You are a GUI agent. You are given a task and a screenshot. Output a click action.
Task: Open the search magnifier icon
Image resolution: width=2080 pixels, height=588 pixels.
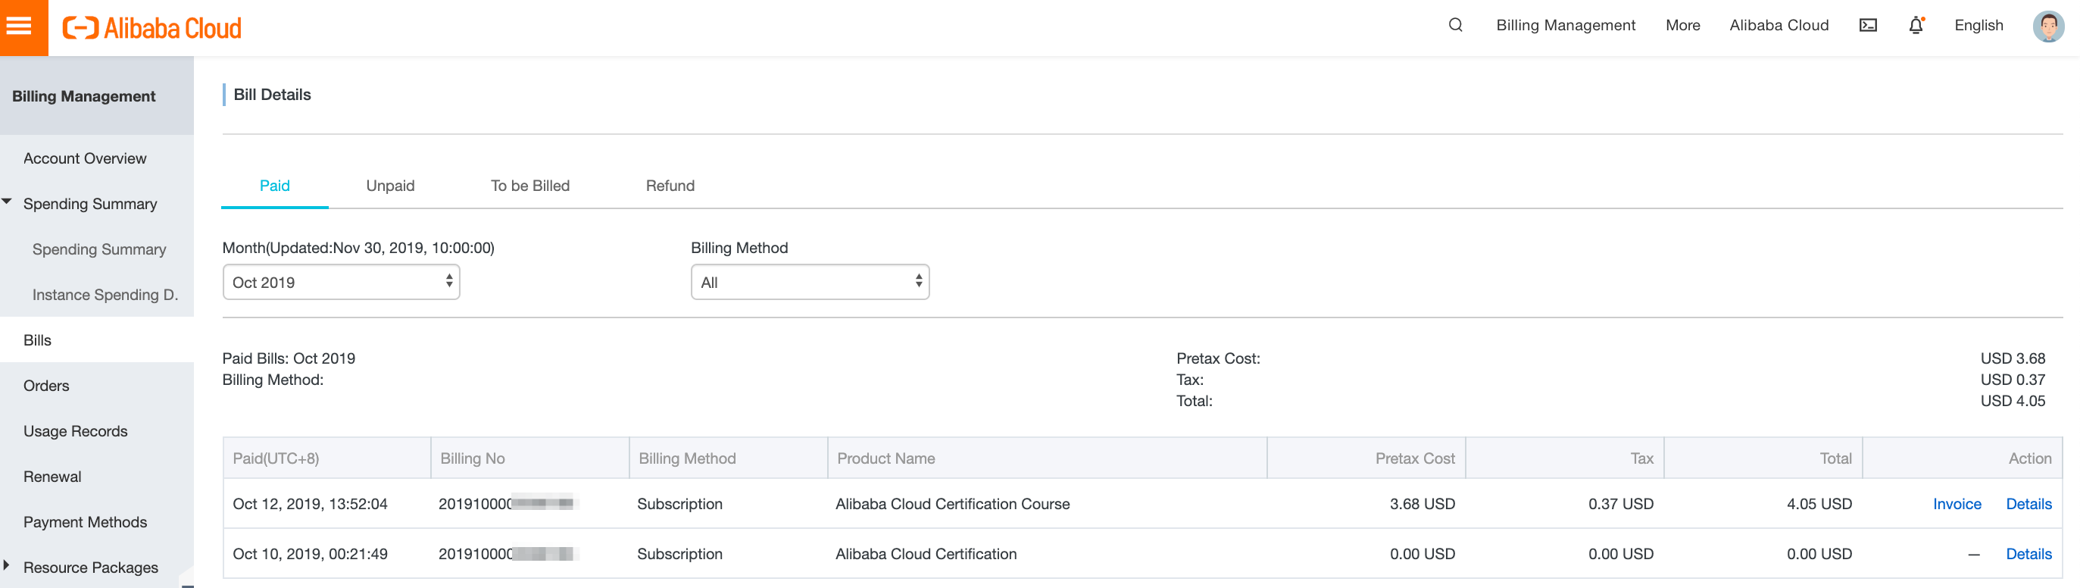coord(1455,25)
